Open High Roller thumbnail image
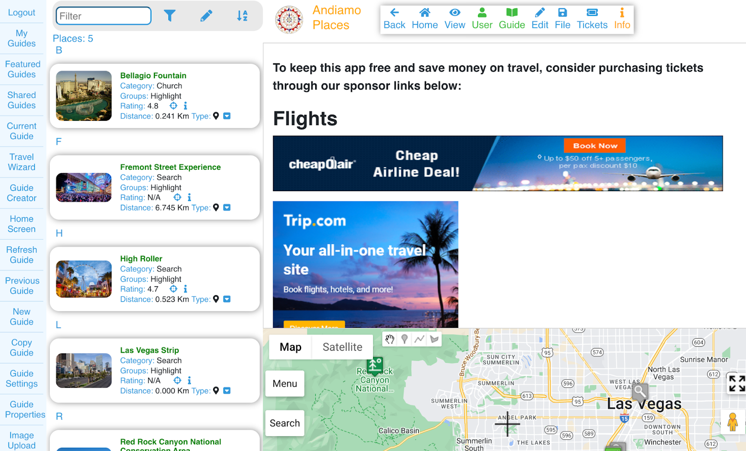This screenshot has height=451, width=746. [84, 279]
